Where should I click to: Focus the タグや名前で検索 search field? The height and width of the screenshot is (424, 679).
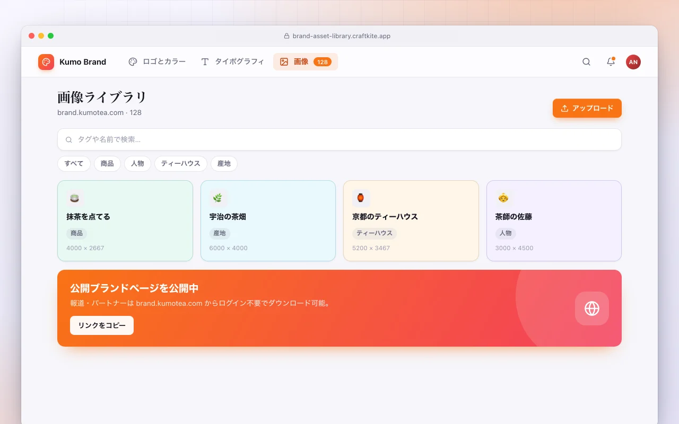point(339,139)
